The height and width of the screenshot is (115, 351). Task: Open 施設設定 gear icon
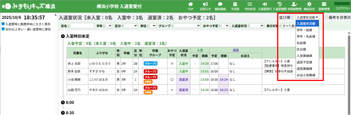tap(309, 4)
